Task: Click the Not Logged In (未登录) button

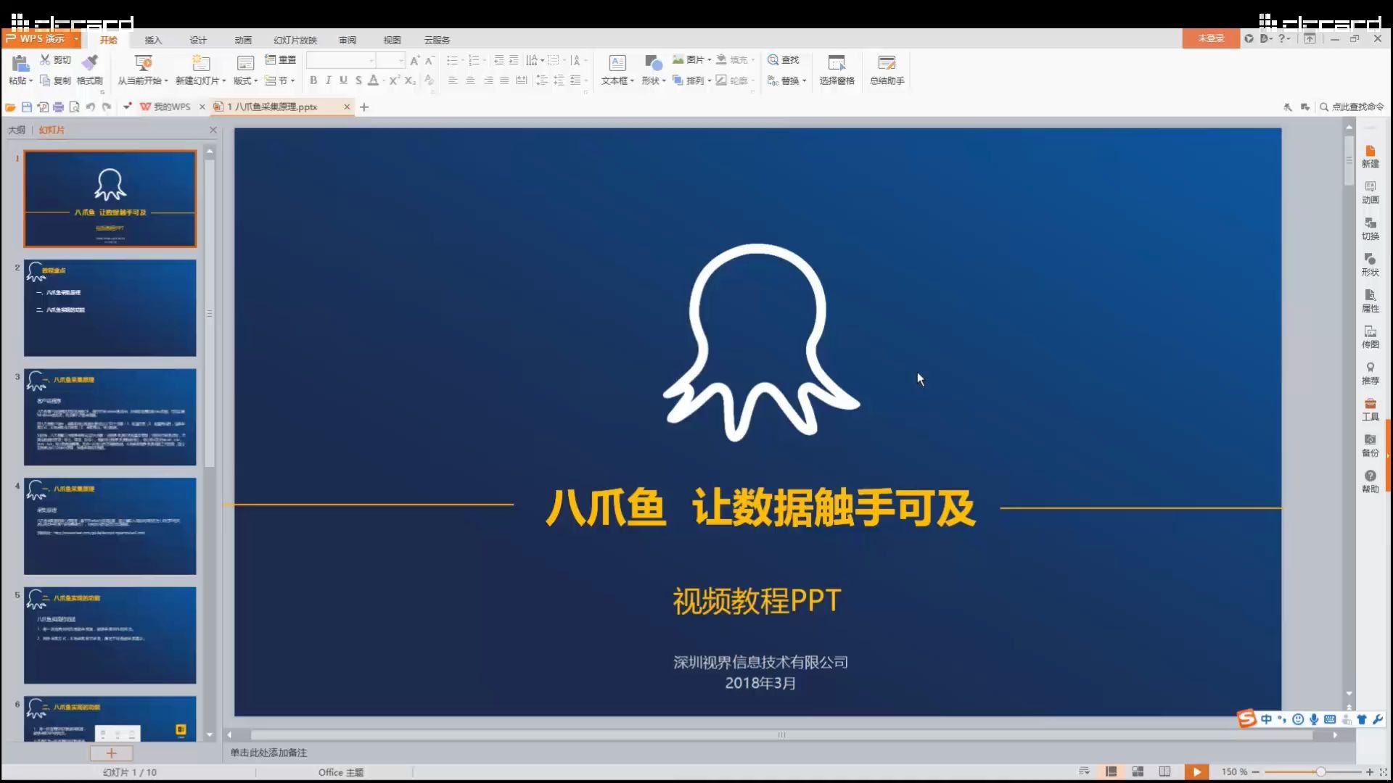Action: [x=1211, y=38]
